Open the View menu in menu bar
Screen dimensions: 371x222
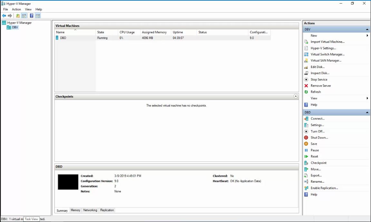pos(28,9)
